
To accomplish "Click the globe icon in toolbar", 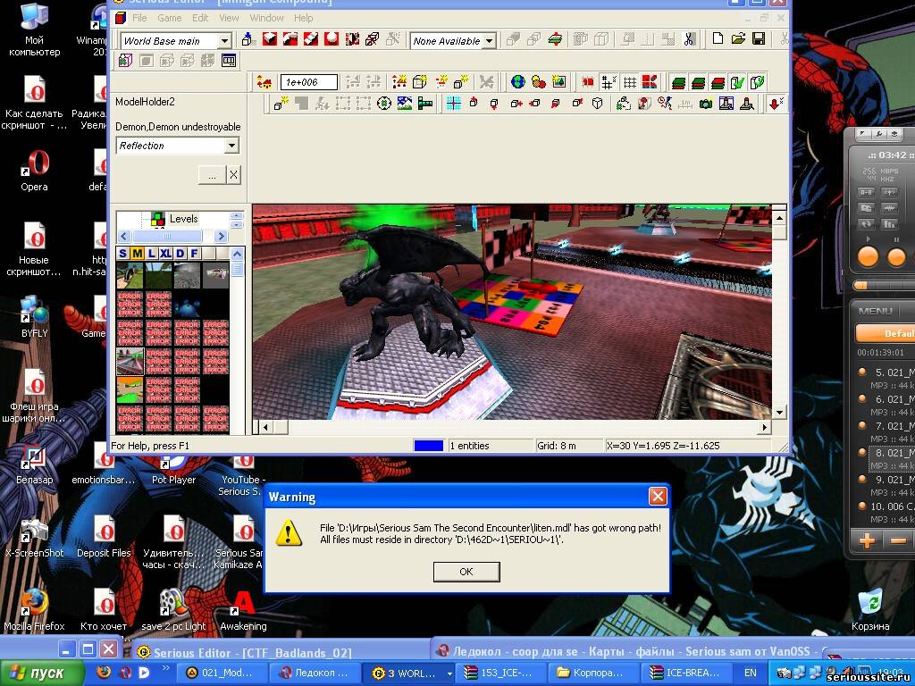I will [x=517, y=82].
